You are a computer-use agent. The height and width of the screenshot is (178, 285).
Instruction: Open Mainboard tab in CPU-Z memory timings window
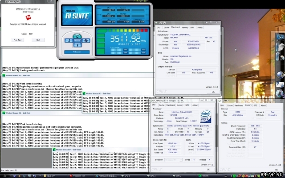[x=239, y=105]
